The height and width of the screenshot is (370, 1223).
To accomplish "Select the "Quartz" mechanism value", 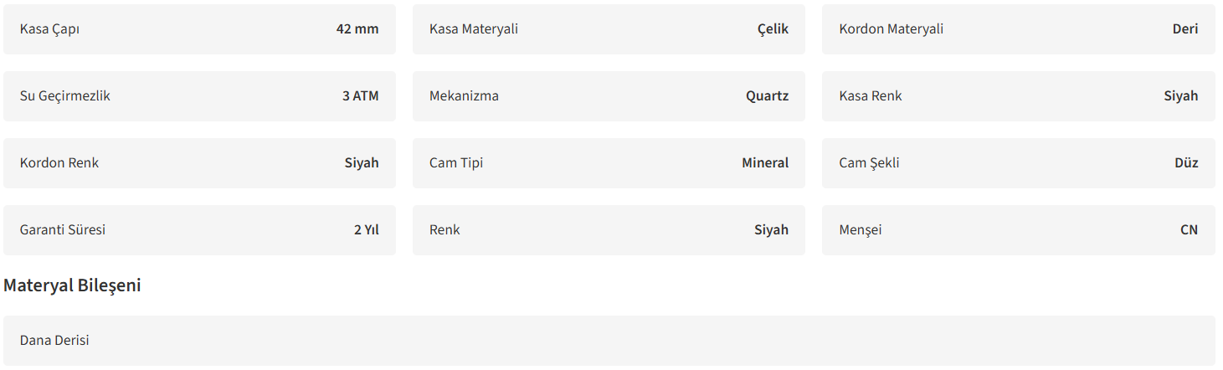I will [767, 96].
